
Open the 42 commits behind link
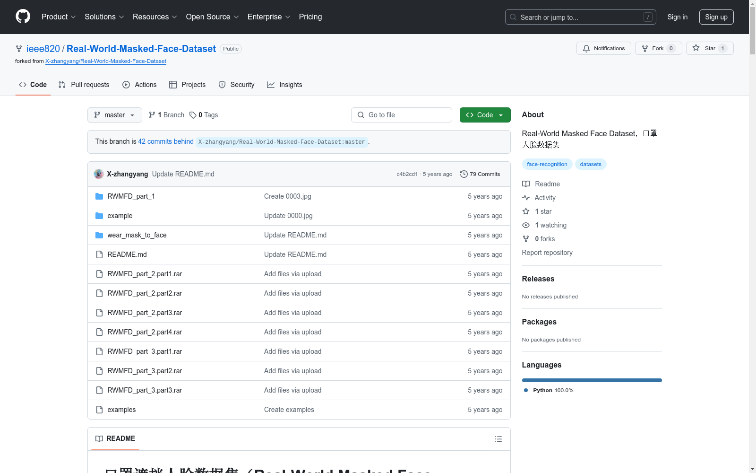[166, 141]
